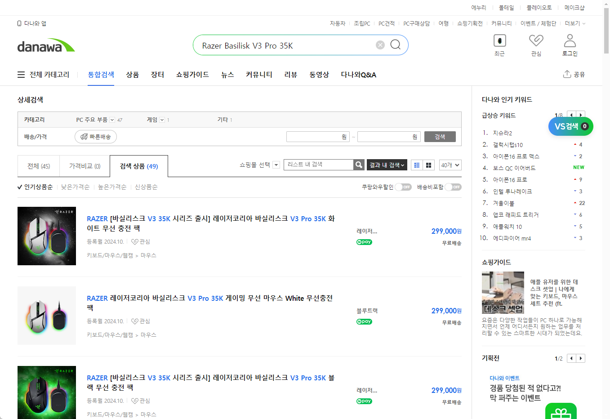Open the 결과 내 검색 dropdown

click(387, 165)
